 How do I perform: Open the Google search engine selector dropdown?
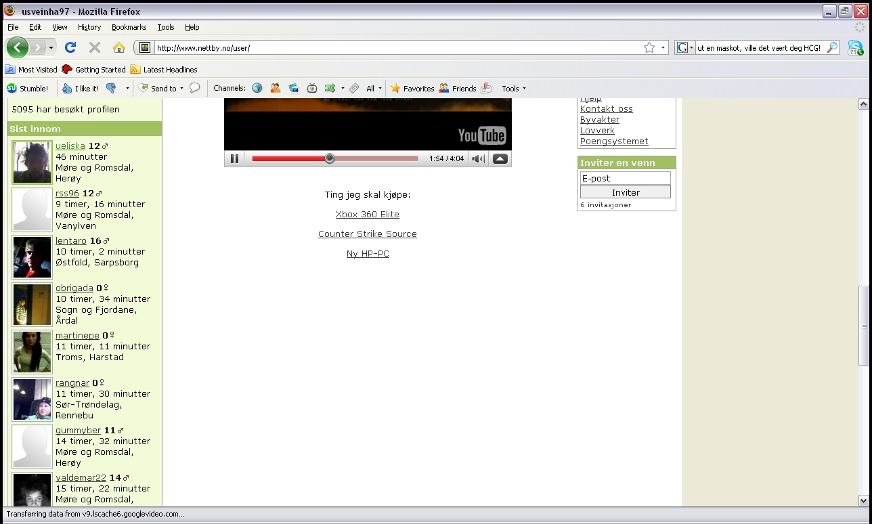tap(685, 47)
